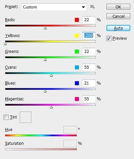Click the Custom preset combo box

(x=54, y=7)
